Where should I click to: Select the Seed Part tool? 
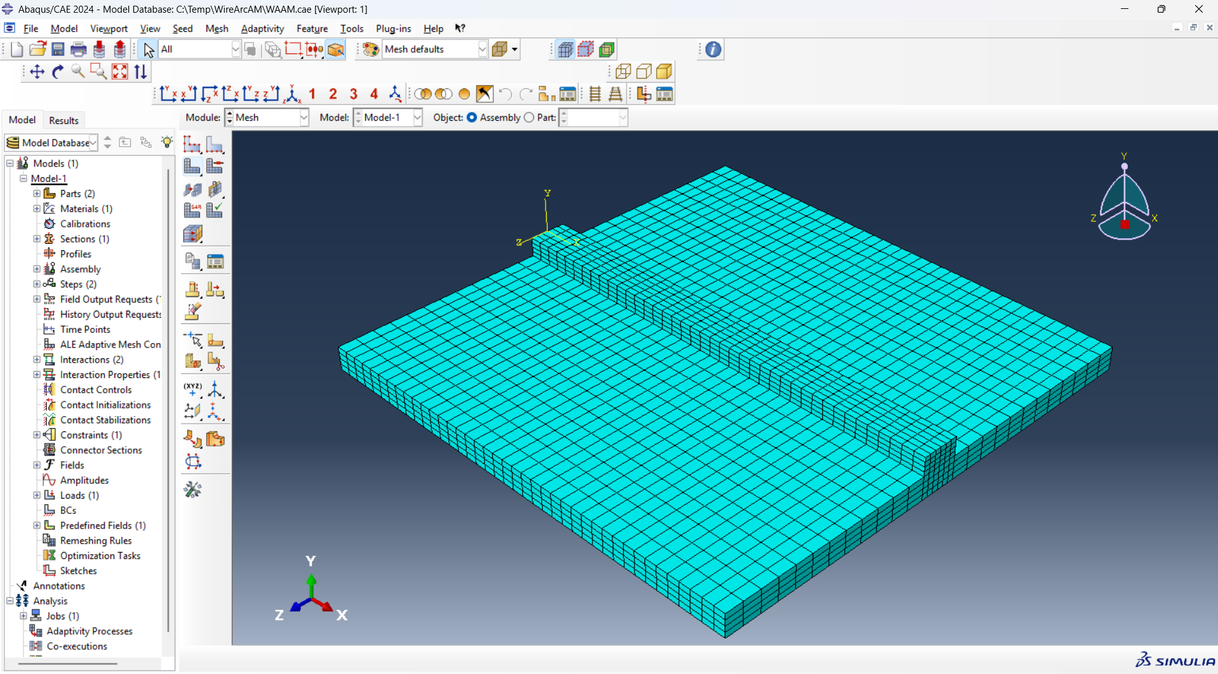point(192,145)
